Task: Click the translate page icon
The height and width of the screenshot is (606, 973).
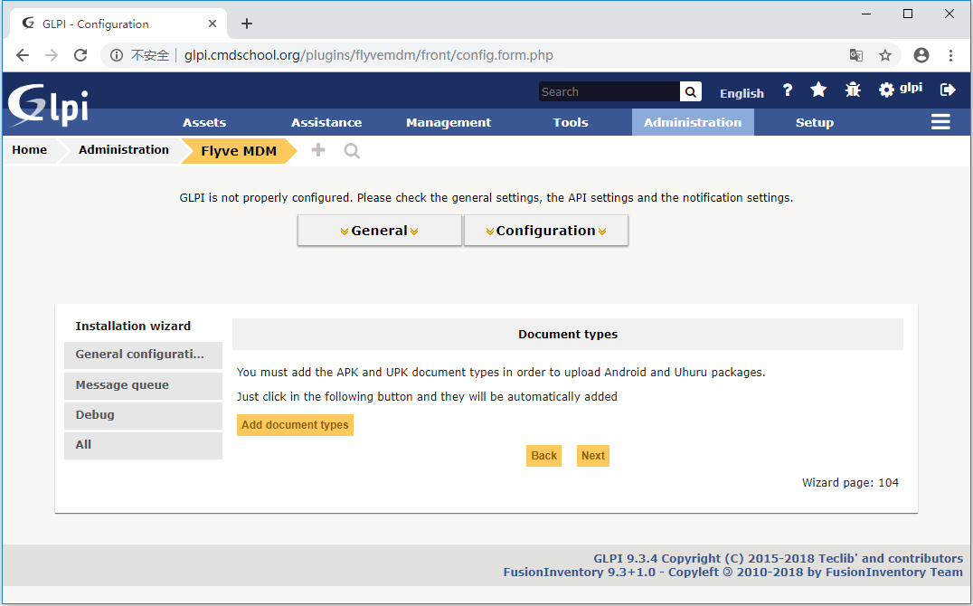Action: point(855,55)
